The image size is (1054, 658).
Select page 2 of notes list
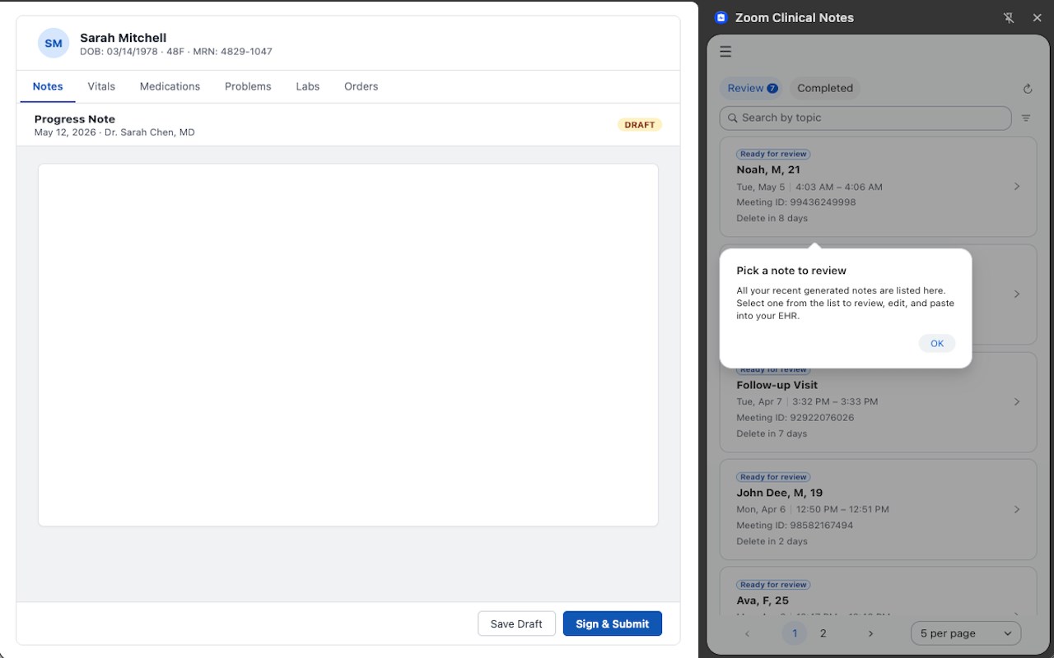823,633
